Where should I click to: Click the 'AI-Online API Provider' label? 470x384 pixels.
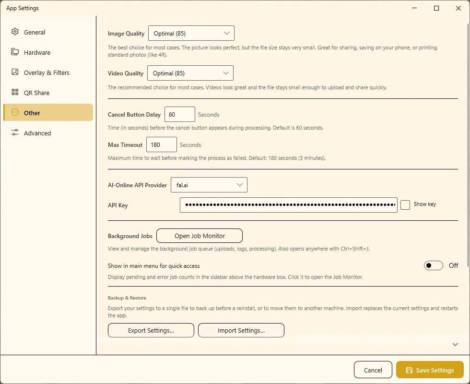(137, 185)
